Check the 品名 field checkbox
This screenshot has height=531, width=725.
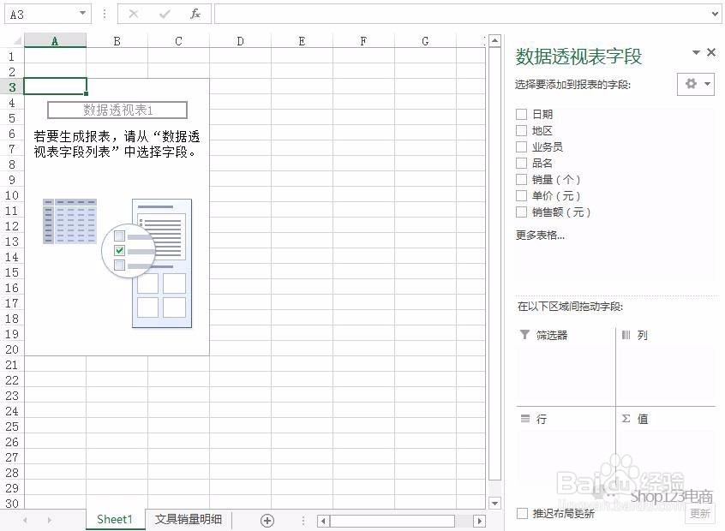click(x=521, y=163)
